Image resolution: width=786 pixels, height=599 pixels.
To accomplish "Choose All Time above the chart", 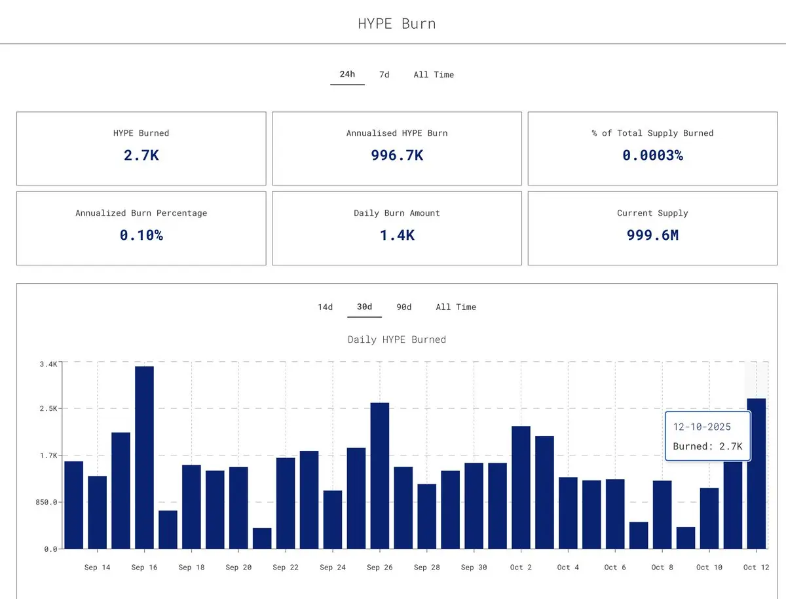I will pyautogui.click(x=456, y=307).
